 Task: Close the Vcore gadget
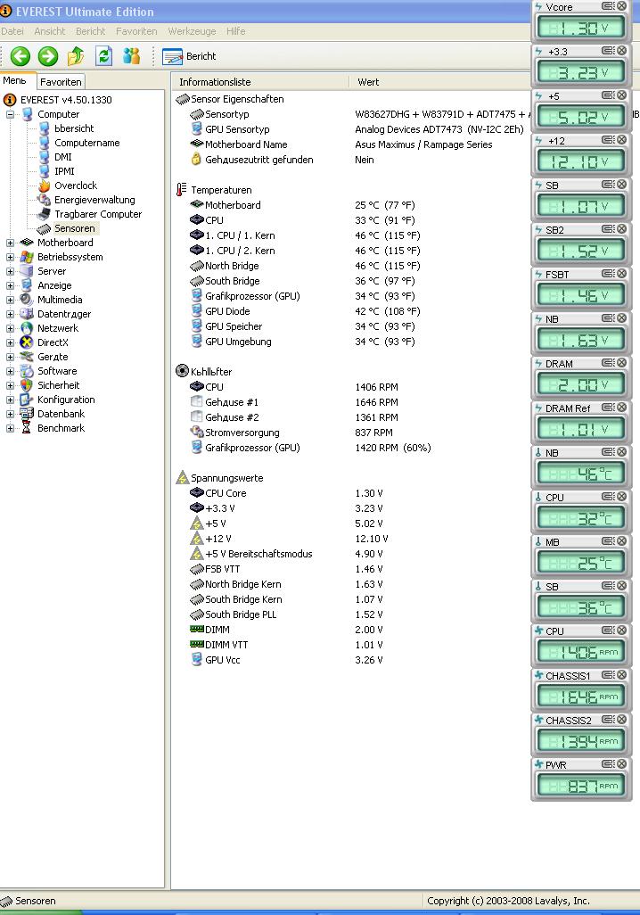(x=622, y=6)
